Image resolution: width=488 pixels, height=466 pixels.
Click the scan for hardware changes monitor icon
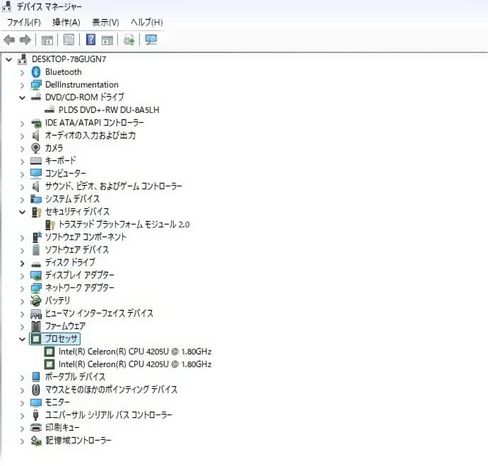tap(151, 40)
